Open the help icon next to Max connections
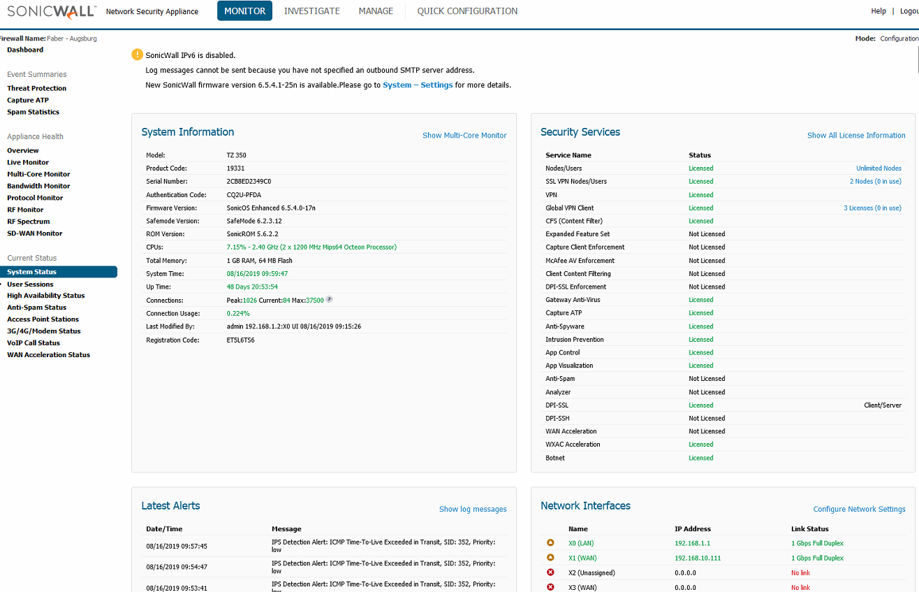The width and height of the screenshot is (919, 592). 329,300
